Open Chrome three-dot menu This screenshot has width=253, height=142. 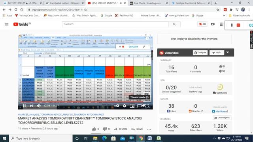(x=249, y=9)
